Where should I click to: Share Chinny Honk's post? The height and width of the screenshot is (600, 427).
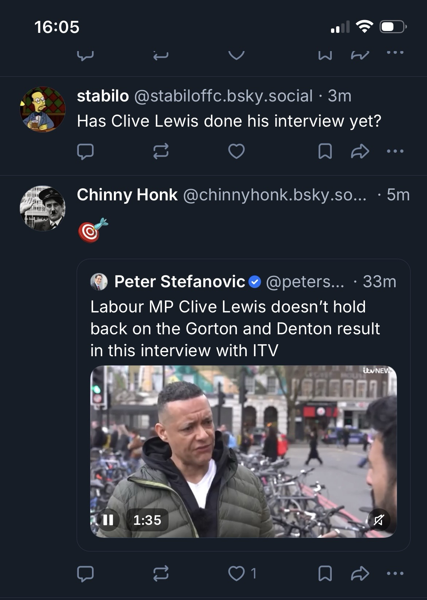(x=360, y=573)
